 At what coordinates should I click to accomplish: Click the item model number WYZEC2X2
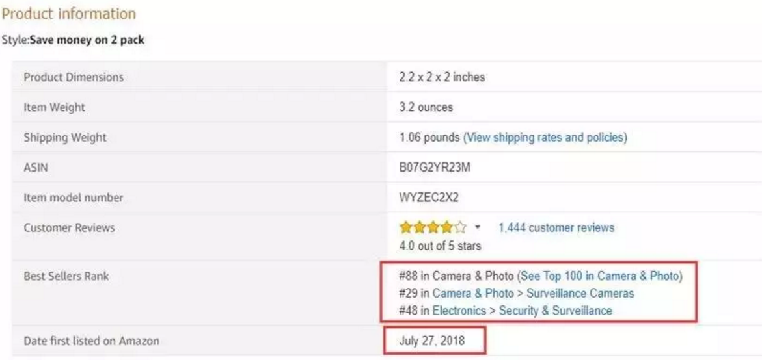pyautogui.click(x=429, y=198)
